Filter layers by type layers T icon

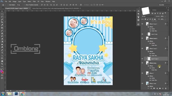pyautogui.click(x=158, y=13)
